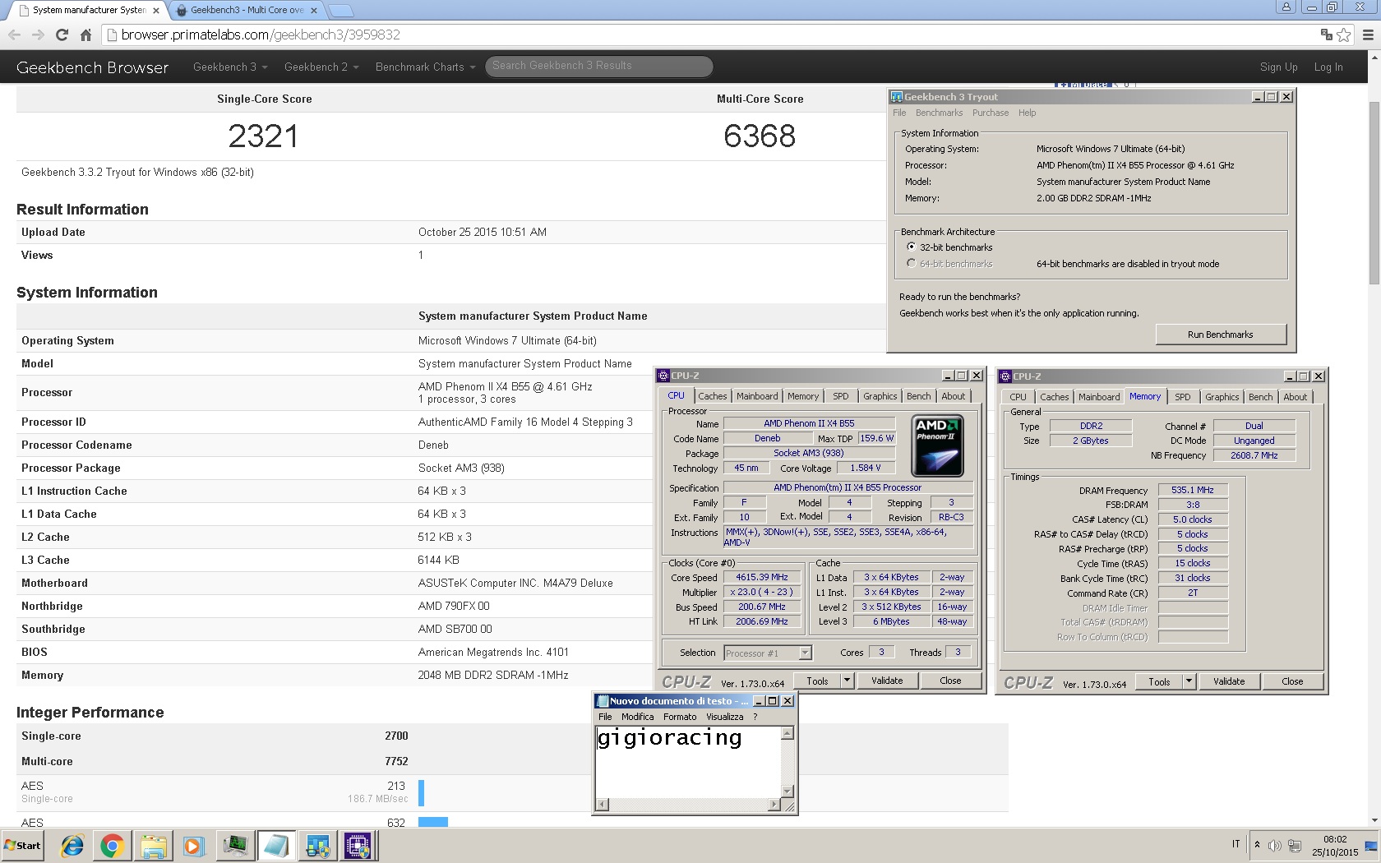The image size is (1381, 863).
Task: Select the 32-bit benchmarks radio button
Action: click(911, 247)
